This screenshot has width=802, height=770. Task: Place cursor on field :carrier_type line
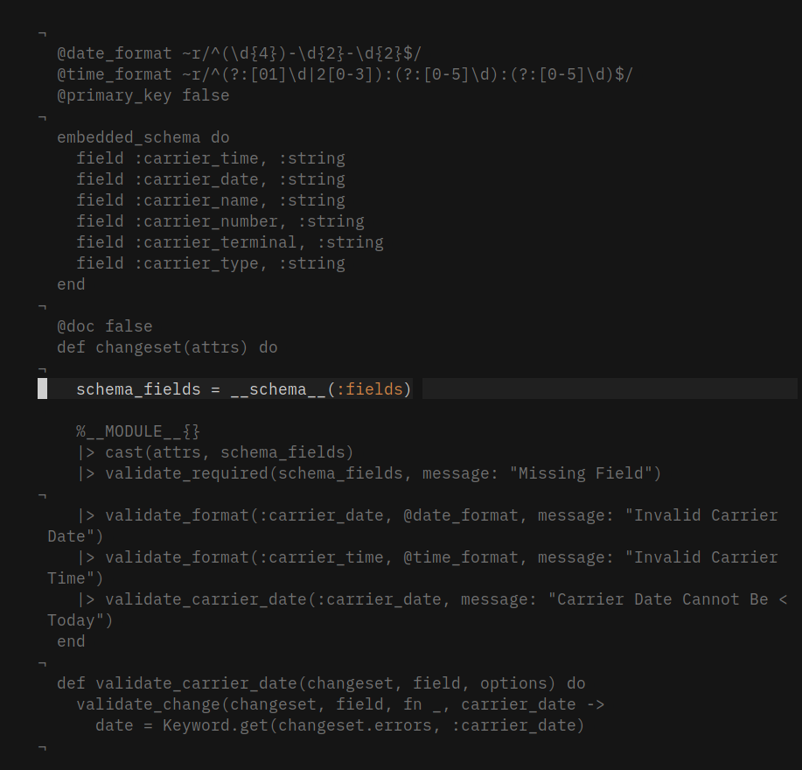click(x=210, y=263)
